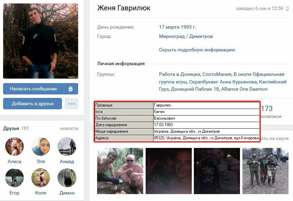Open friend Эля's avatar
The image size is (293, 201).
click(x=41, y=147)
